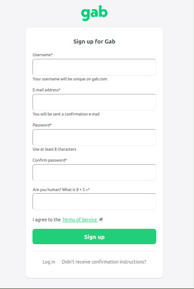194x289 pixels.
Task: Click the Confirm password* label
Action: (50, 160)
